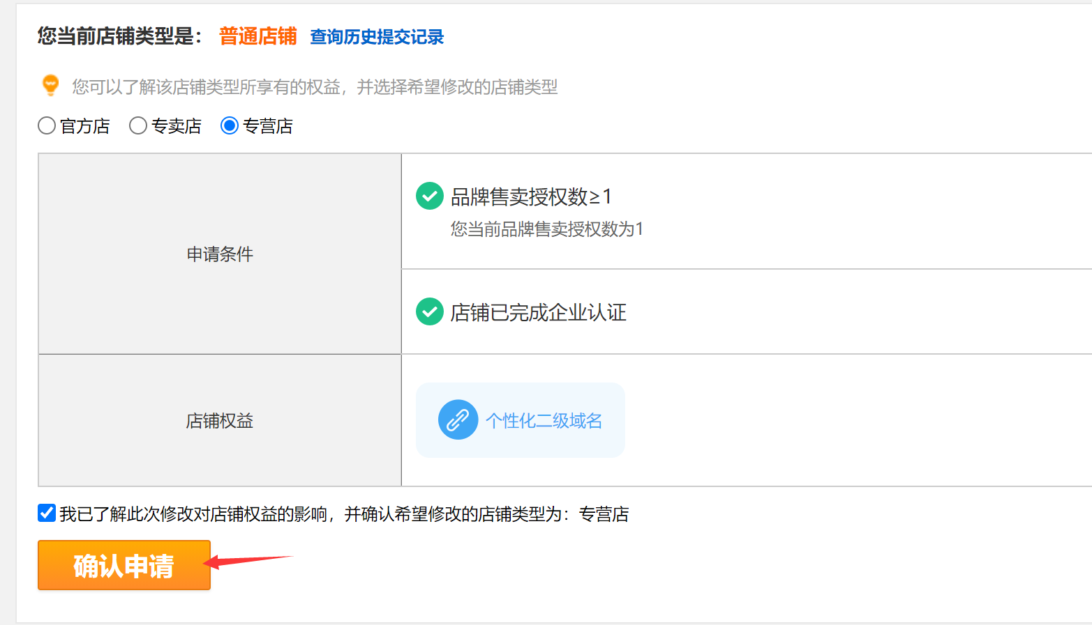Select the 官方店 radio button

46,125
